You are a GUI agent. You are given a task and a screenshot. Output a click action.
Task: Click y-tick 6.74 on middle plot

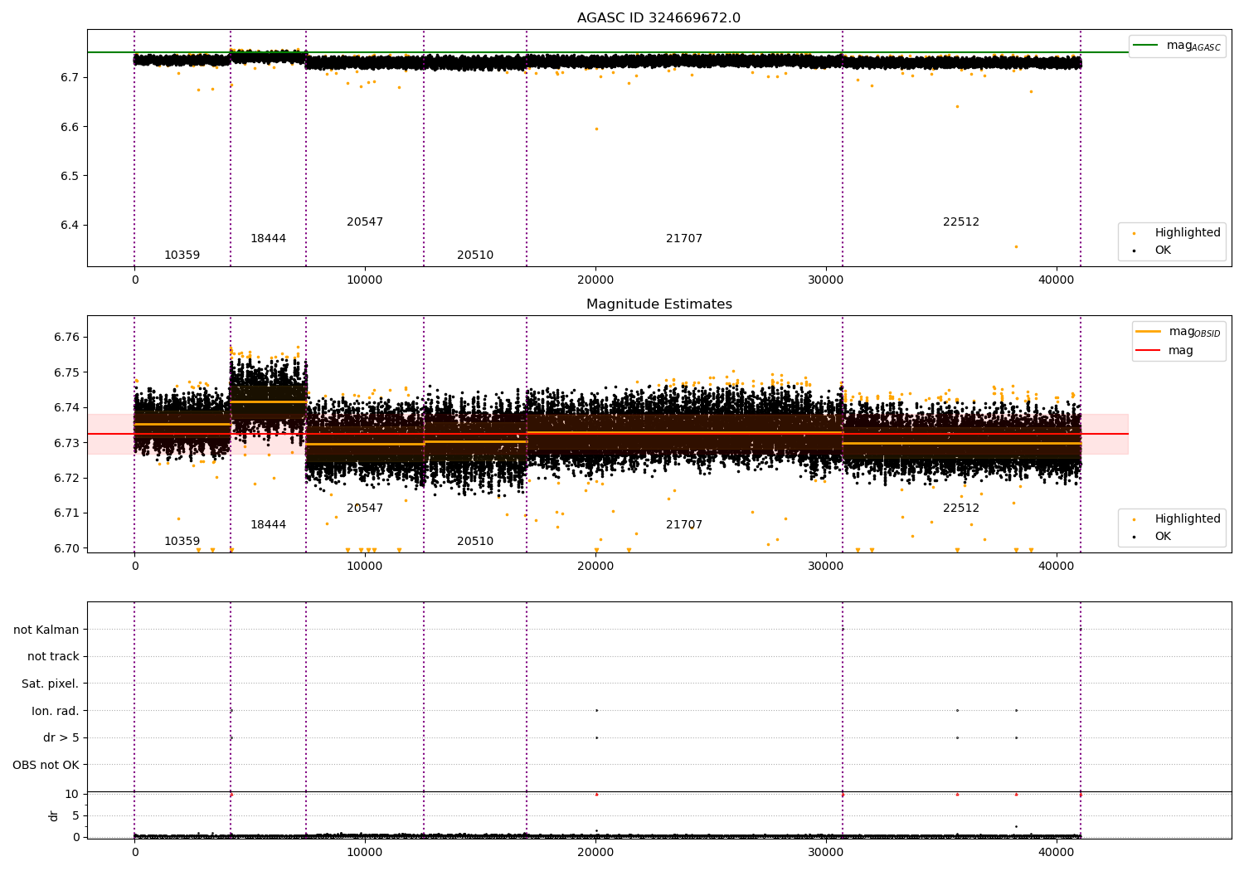coord(66,408)
